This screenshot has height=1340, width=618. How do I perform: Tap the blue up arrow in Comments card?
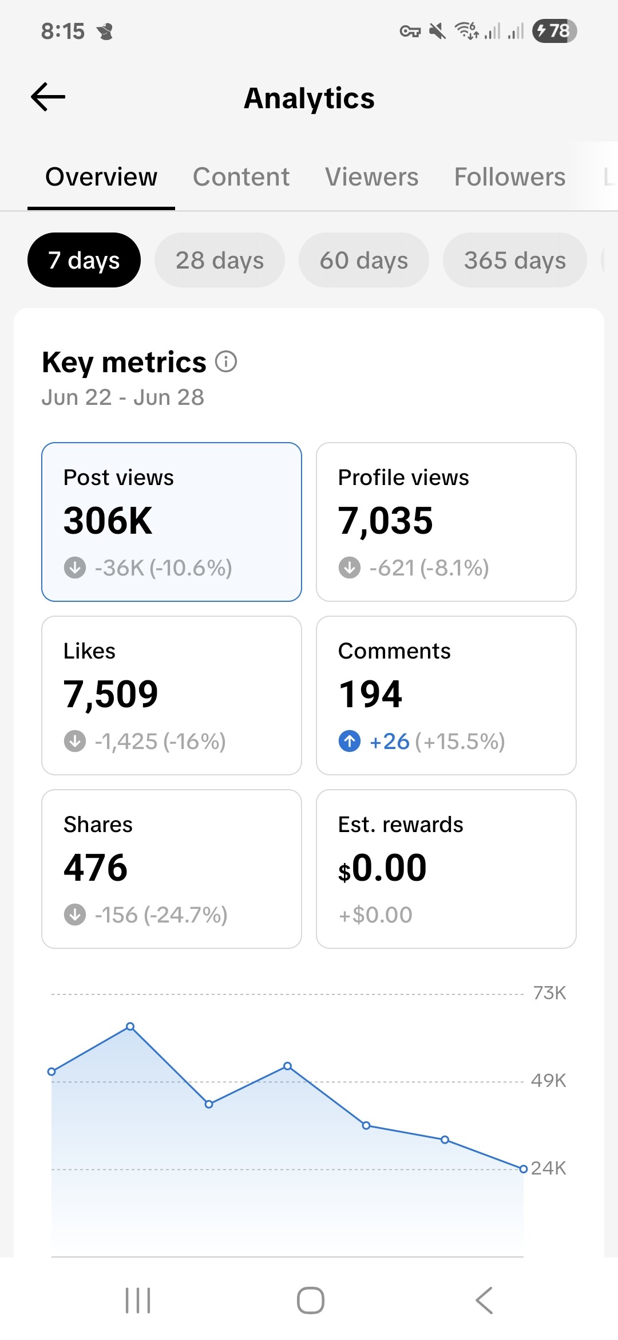point(350,741)
